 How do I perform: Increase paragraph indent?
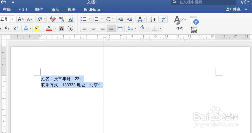129,19
